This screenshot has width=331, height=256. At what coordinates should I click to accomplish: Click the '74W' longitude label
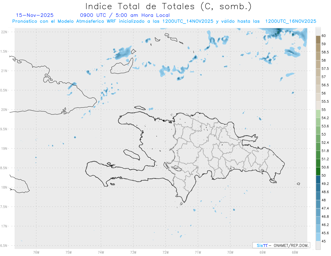coord(101,252)
